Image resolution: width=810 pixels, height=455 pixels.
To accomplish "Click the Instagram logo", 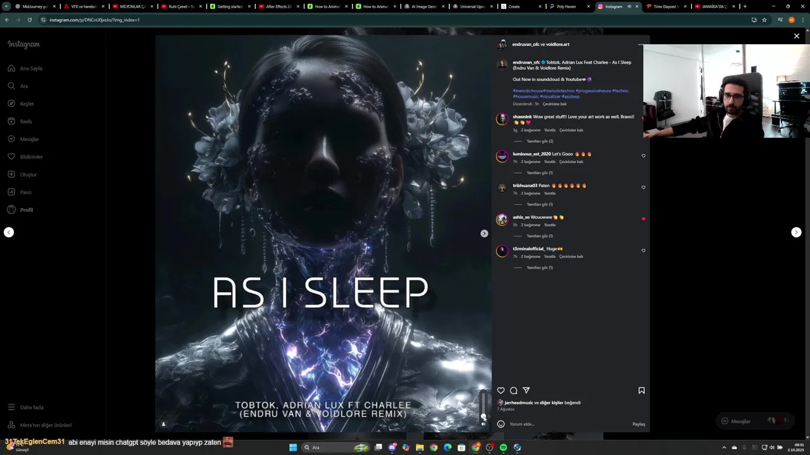I will tap(23, 44).
